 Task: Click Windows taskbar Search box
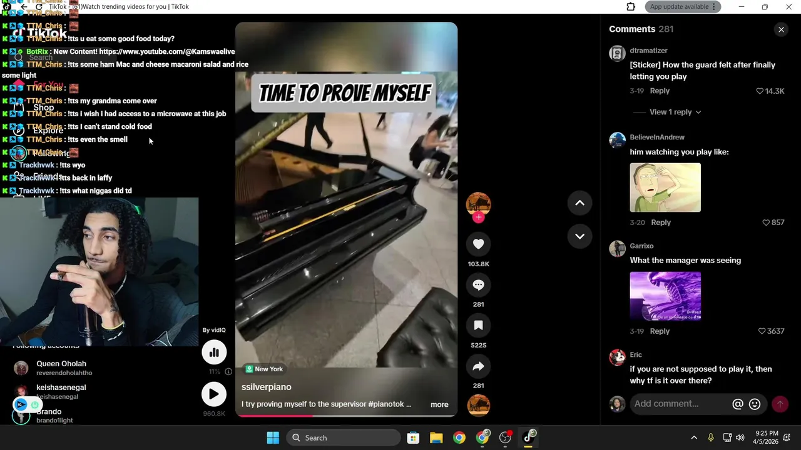click(x=344, y=438)
